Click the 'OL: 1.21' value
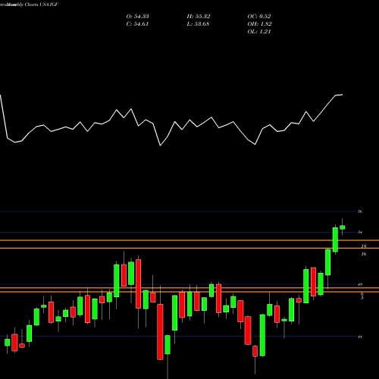Viewport: 379px width, 379px height. click(x=259, y=32)
